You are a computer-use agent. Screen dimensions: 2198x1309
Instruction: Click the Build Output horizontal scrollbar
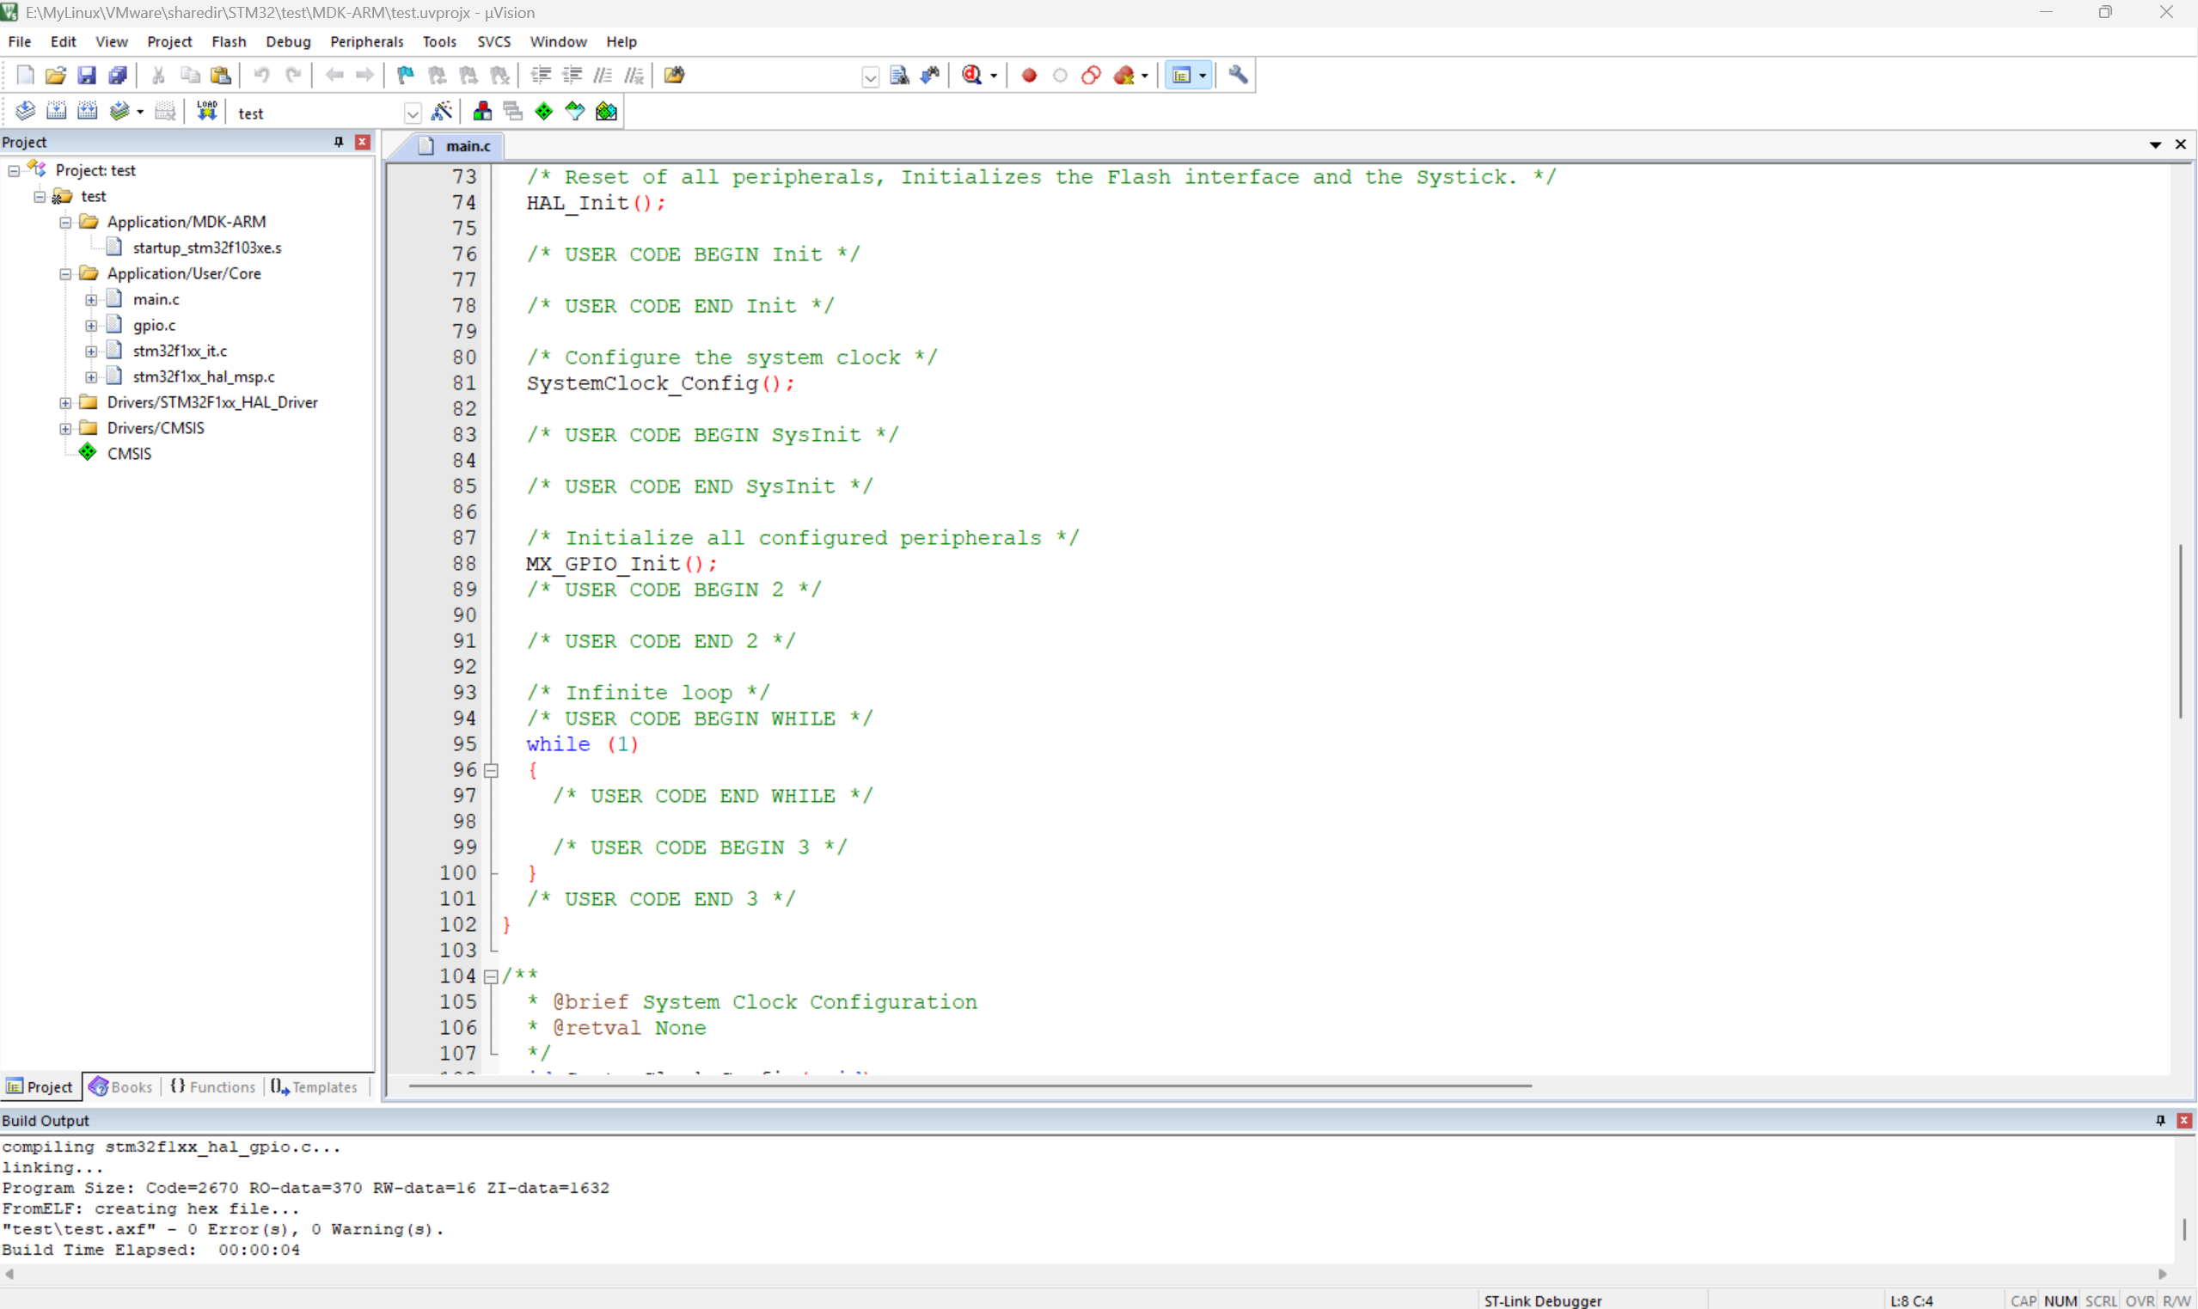(1085, 1274)
